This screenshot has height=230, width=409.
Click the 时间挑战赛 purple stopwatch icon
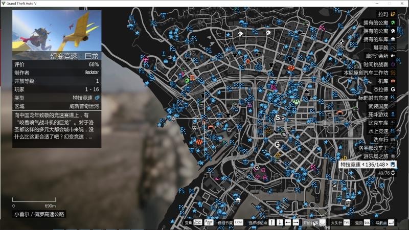tap(393, 64)
